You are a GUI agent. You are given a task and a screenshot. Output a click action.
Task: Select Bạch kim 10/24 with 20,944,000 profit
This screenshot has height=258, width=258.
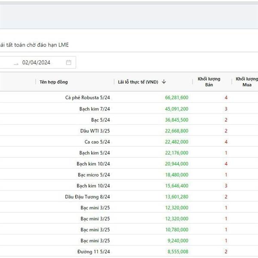(93, 164)
